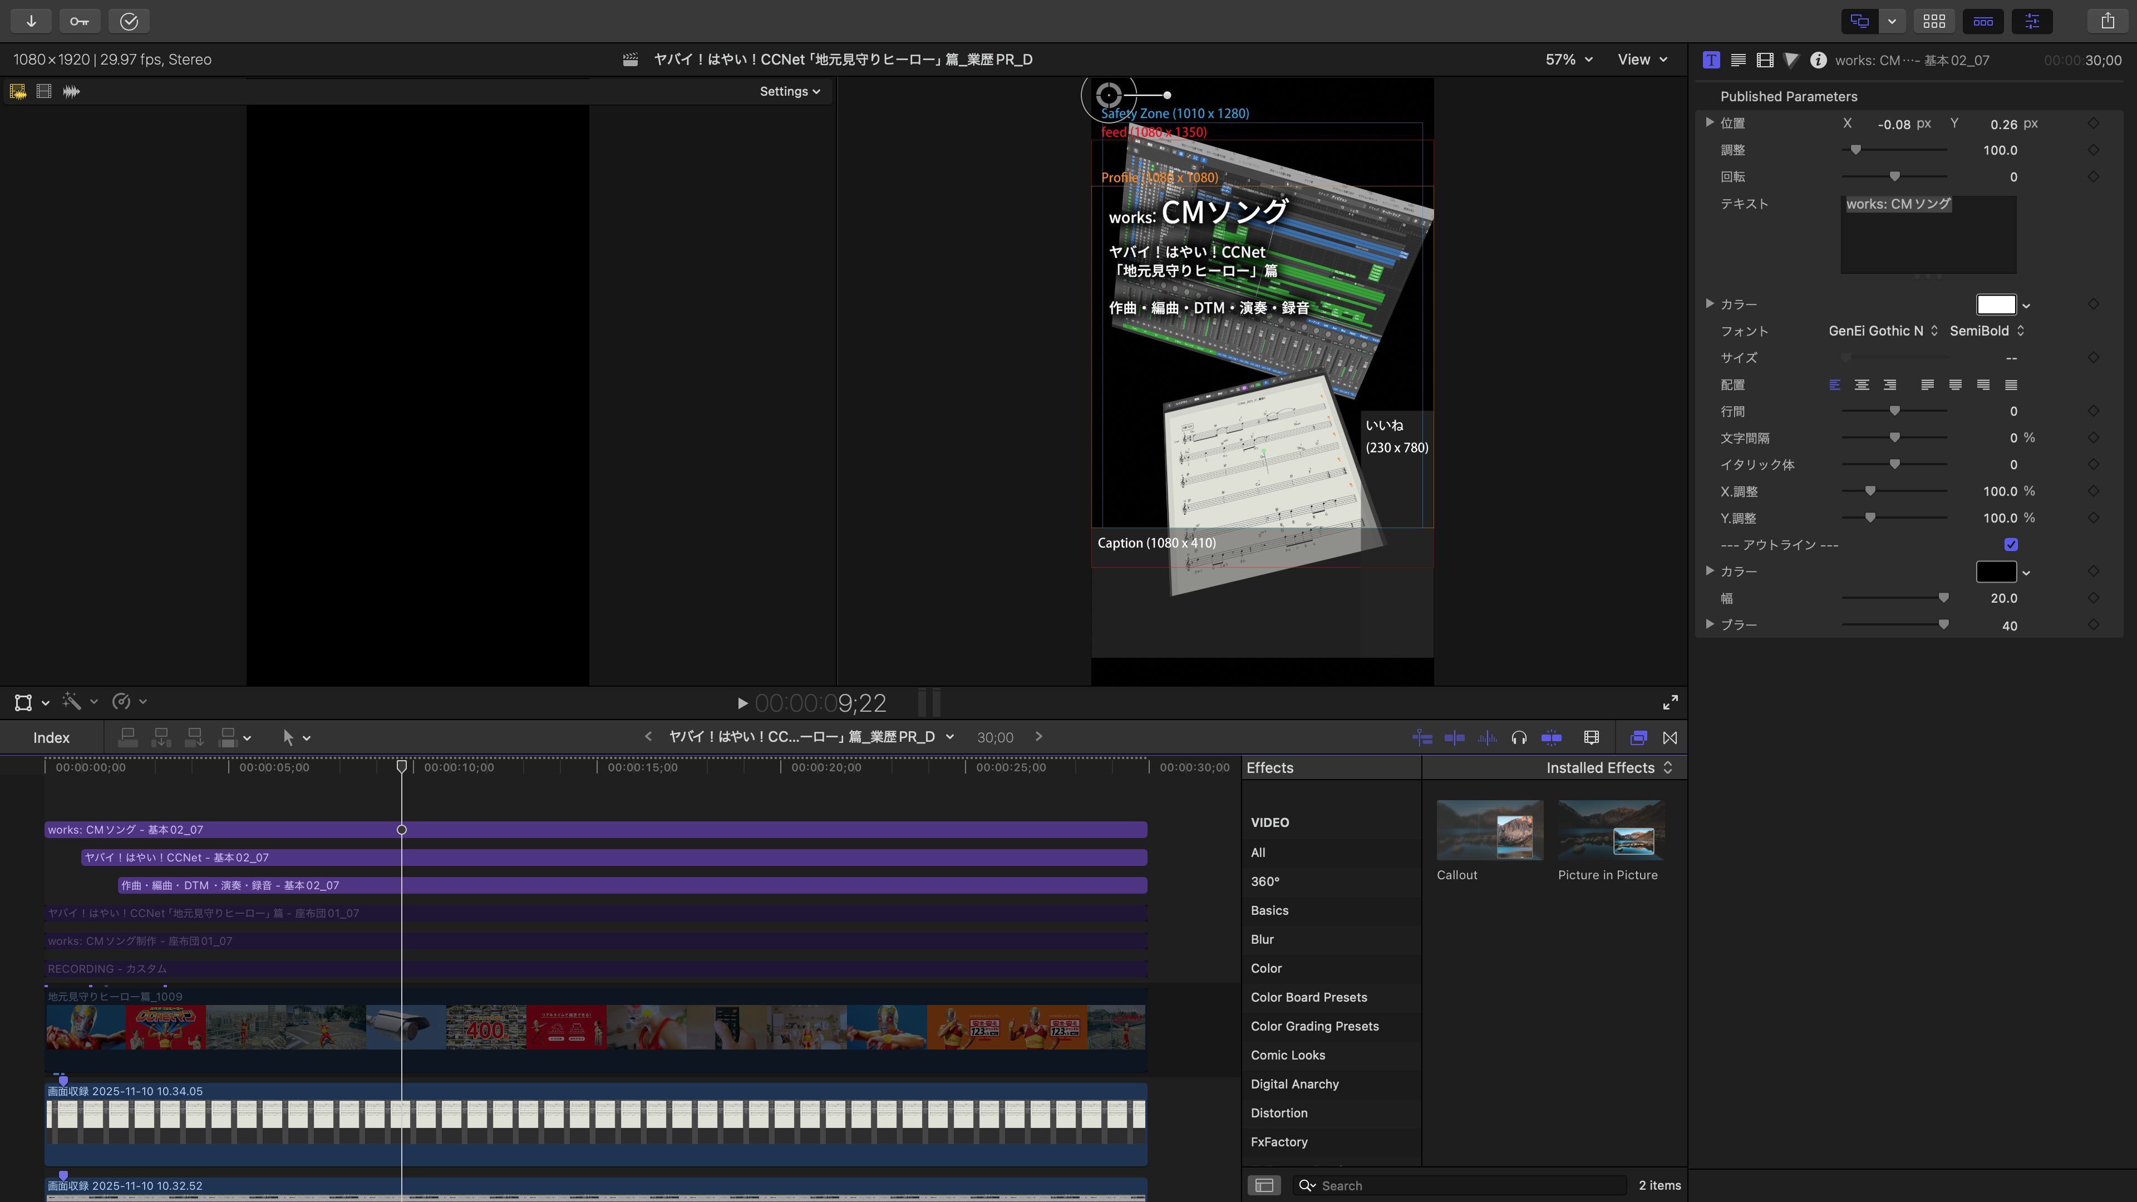The image size is (2137, 1202).
Task: Expand the 位置 parameter disclosure triangle
Action: tap(1710, 123)
